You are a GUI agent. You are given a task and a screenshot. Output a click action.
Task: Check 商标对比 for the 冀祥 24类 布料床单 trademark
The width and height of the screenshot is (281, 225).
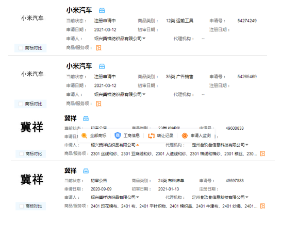(22, 206)
